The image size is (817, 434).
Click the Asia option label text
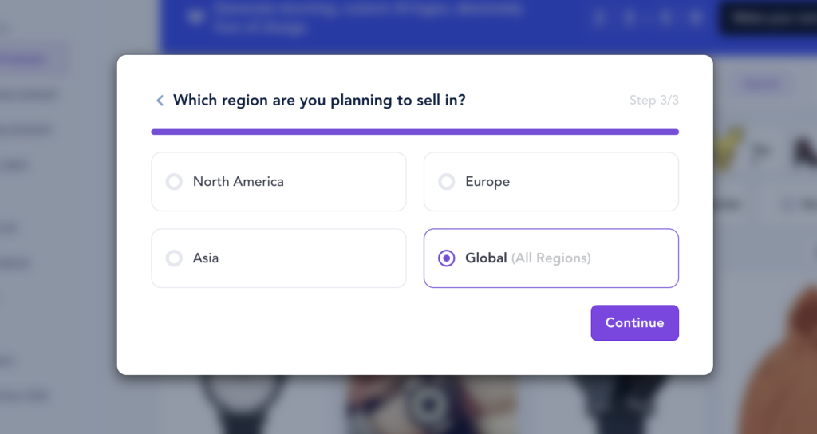(206, 258)
